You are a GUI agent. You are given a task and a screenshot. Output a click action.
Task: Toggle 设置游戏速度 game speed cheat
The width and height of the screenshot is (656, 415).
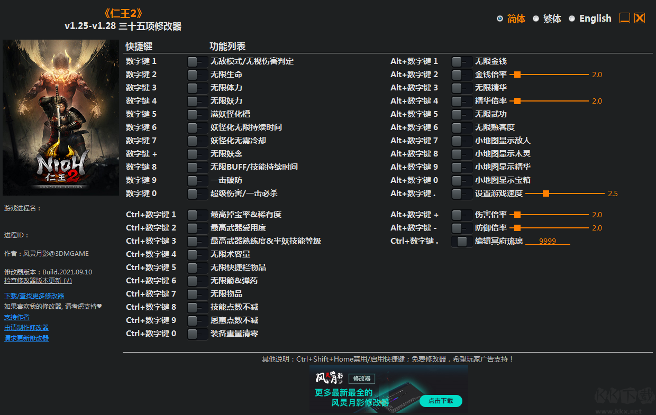click(461, 193)
